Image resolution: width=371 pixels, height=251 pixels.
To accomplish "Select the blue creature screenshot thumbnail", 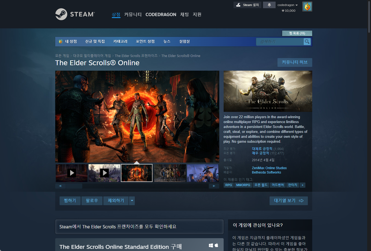I will [203, 173].
